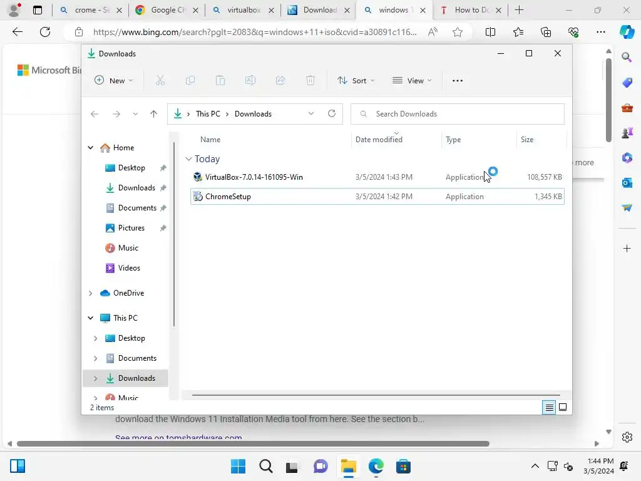Click the Rename icon in Explorer toolbar
The width and height of the screenshot is (641, 481).
pyautogui.click(x=250, y=81)
